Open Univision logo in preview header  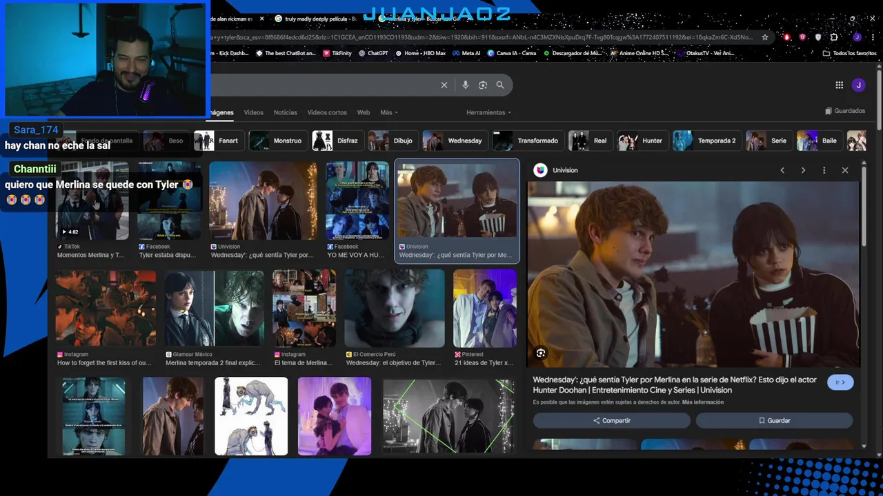point(541,170)
